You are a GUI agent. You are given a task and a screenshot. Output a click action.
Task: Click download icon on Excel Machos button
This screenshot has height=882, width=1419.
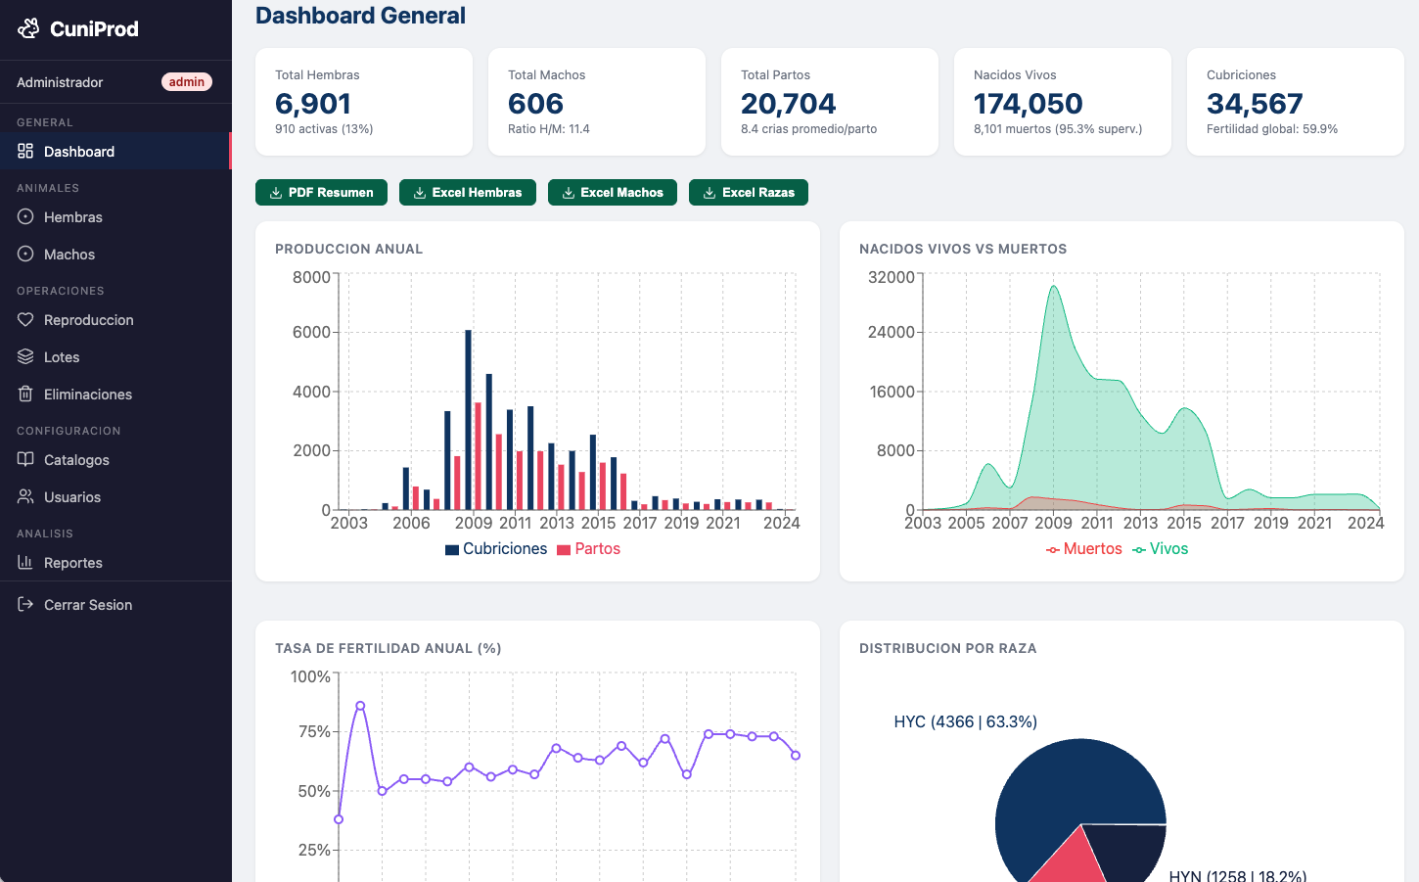[x=569, y=193]
